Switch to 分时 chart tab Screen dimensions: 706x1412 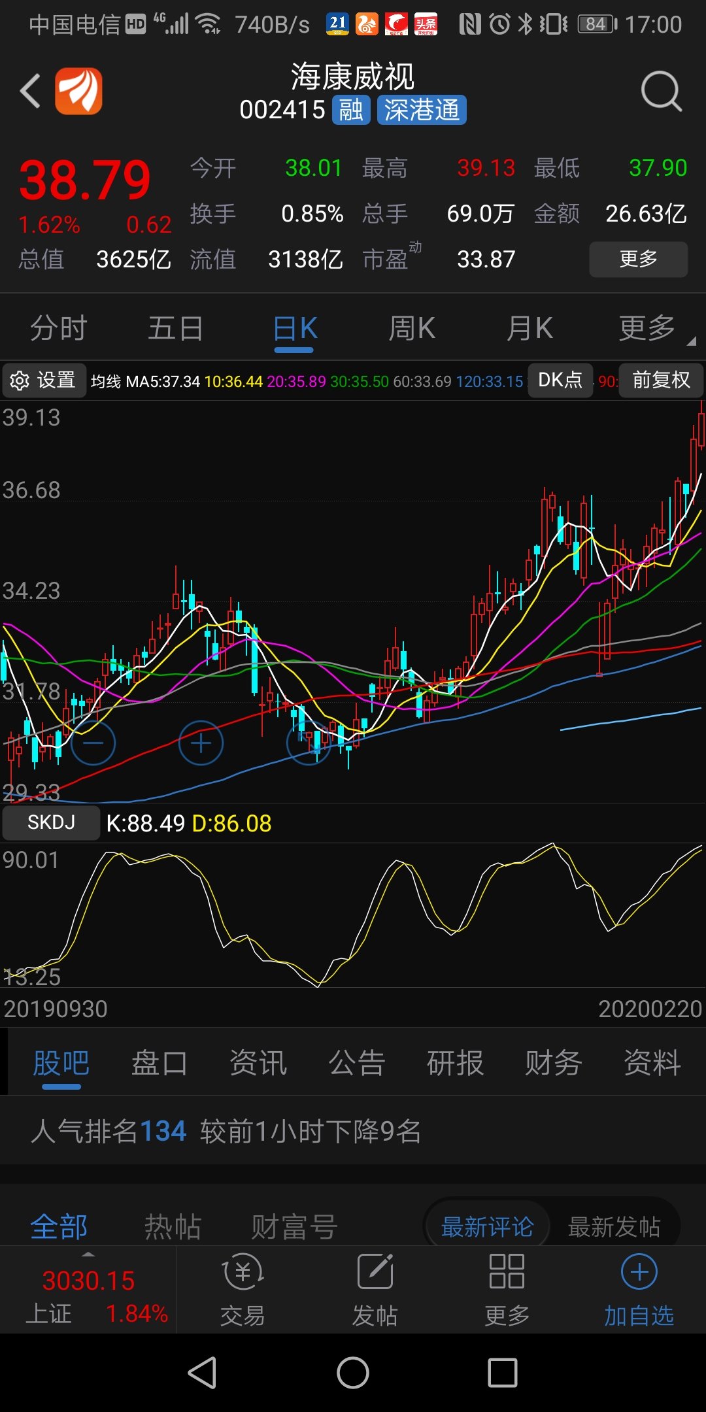coord(59,328)
